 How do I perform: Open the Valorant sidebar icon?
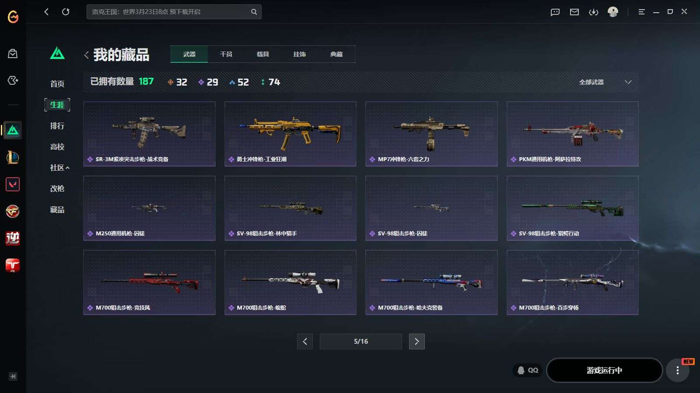pyautogui.click(x=13, y=184)
